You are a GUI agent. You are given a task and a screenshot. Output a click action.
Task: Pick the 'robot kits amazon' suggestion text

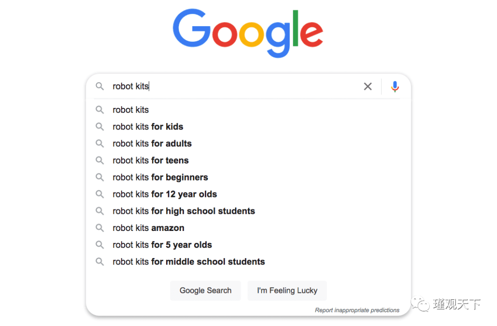pos(148,228)
